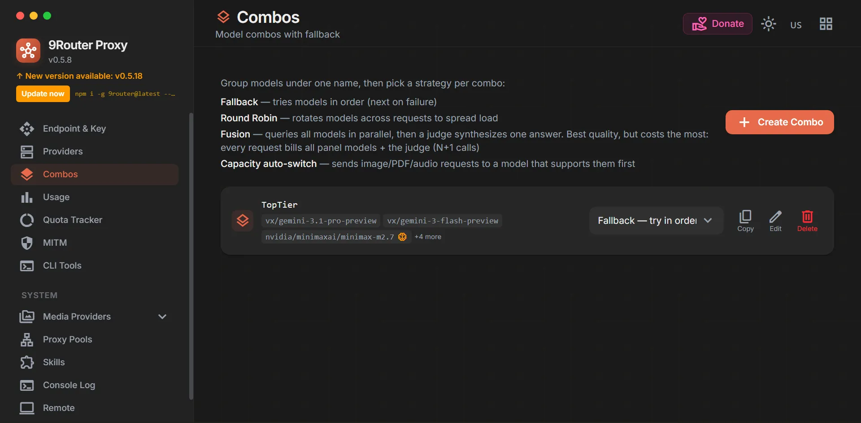Click the sidebar vertical scrollbar
This screenshot has width=861, height=423.
[191, 255]
